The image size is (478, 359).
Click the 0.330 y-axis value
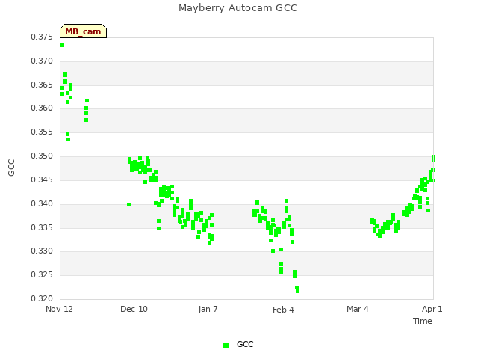point(42,251)
